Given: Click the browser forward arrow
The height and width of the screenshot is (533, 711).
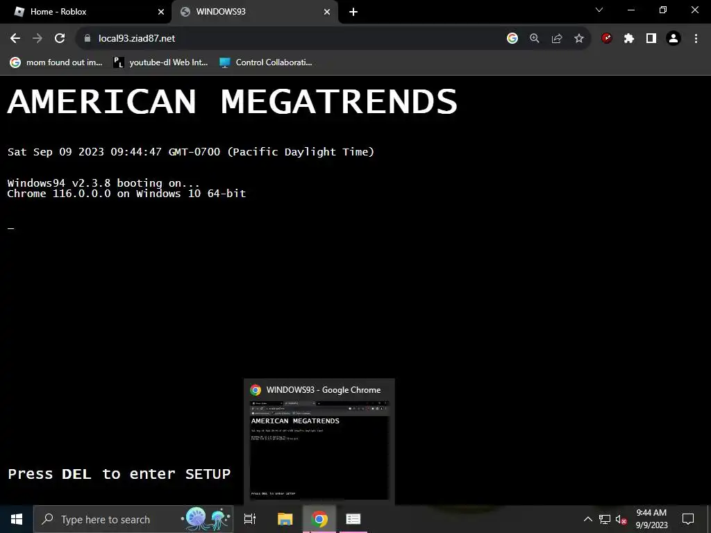Looking at the screenshot, I should click(x=37, y=39).
